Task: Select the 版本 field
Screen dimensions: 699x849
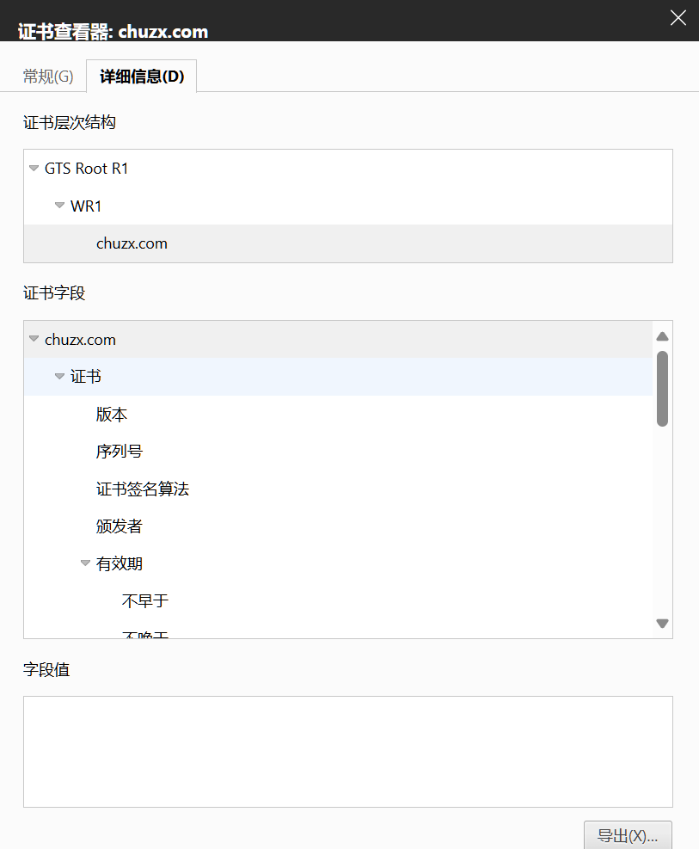Action: pos(112,415)
